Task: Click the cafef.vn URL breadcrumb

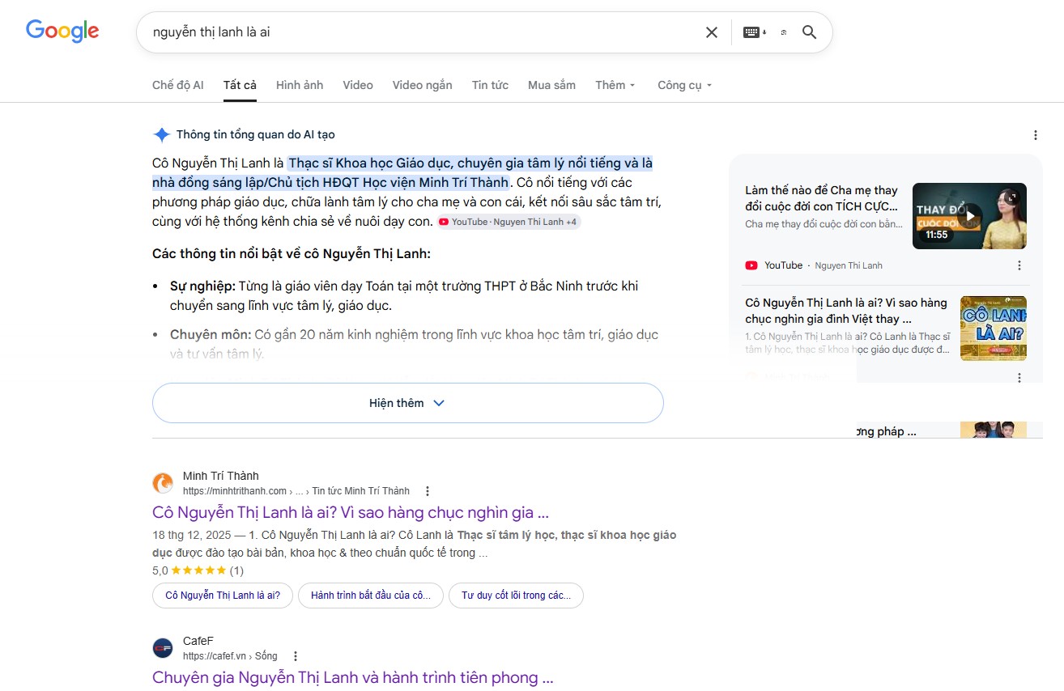Action: 230,656
